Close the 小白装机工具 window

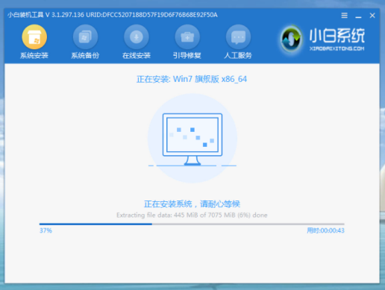(x=372, y=16)
